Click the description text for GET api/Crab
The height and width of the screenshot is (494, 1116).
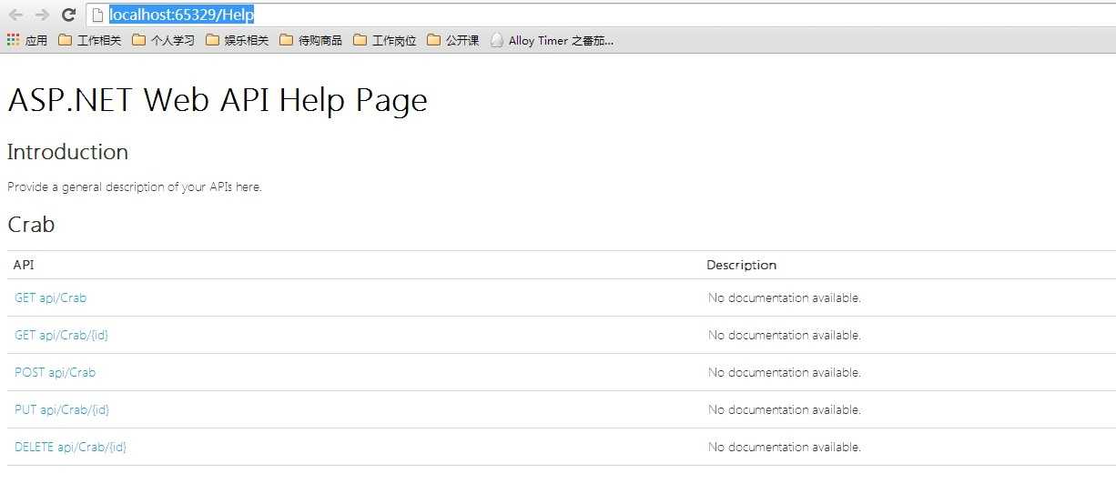(785, 297)
